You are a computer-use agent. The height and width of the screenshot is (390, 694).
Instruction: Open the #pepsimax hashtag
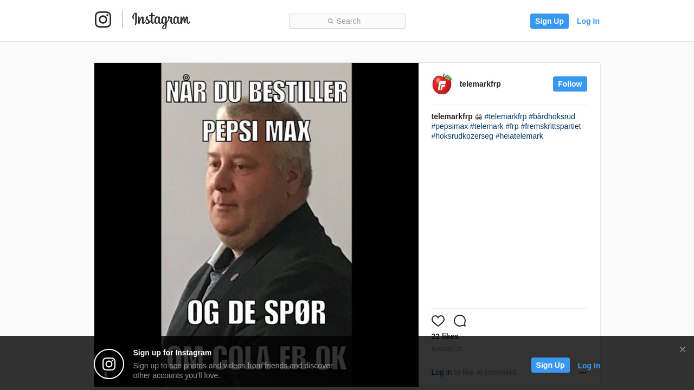click(x=449, y=126)
